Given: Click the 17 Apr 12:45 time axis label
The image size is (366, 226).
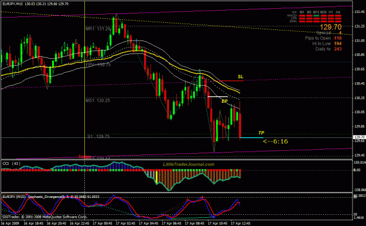Looking at the screenshot, I should [x=241, y=224].
